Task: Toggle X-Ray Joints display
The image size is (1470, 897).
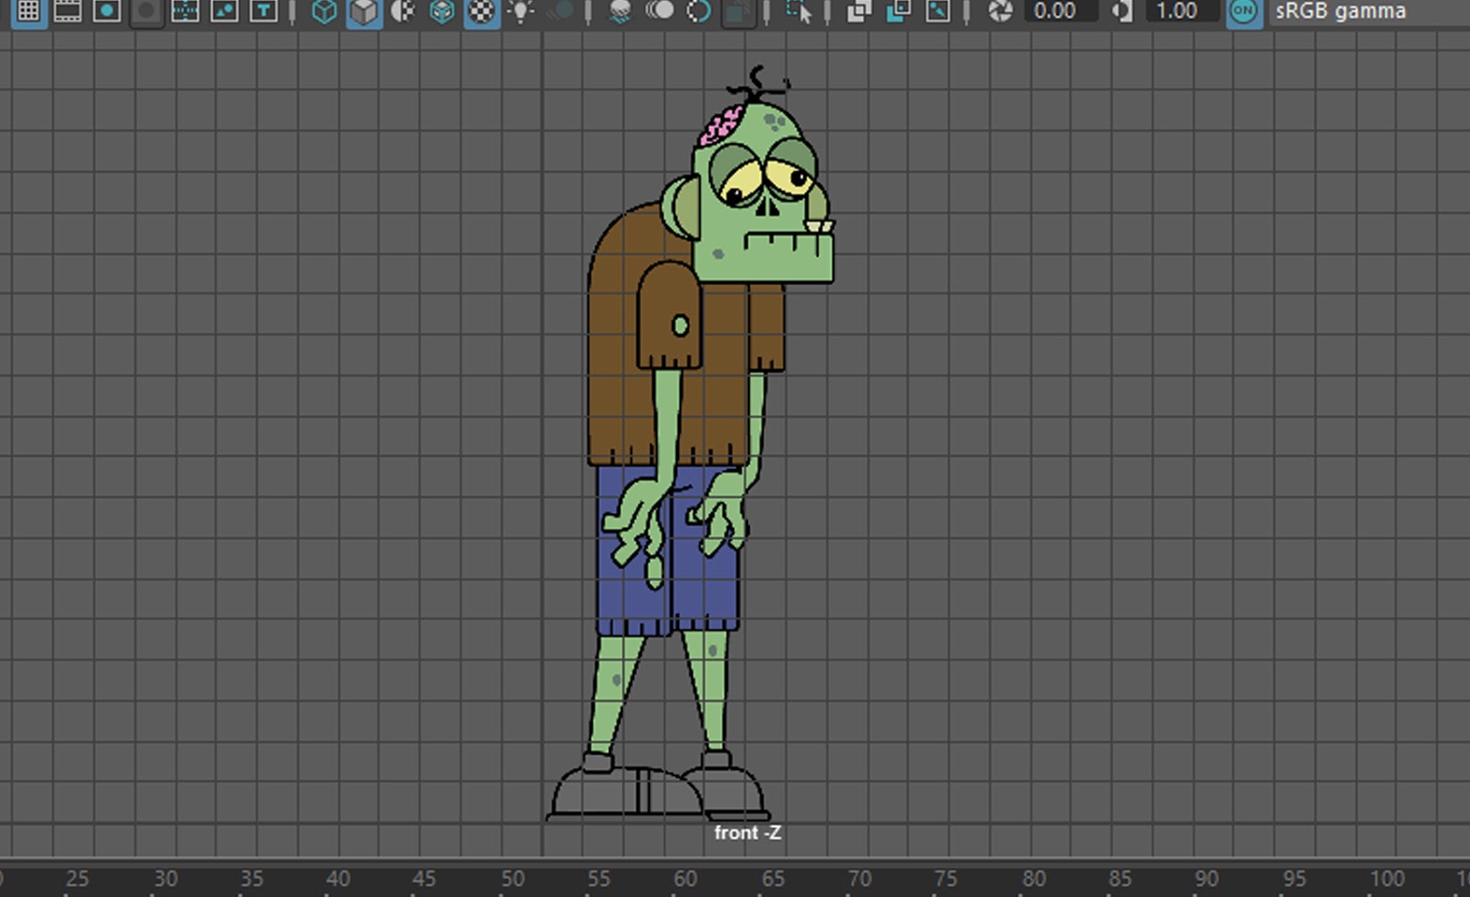Action: pos(938,11)
